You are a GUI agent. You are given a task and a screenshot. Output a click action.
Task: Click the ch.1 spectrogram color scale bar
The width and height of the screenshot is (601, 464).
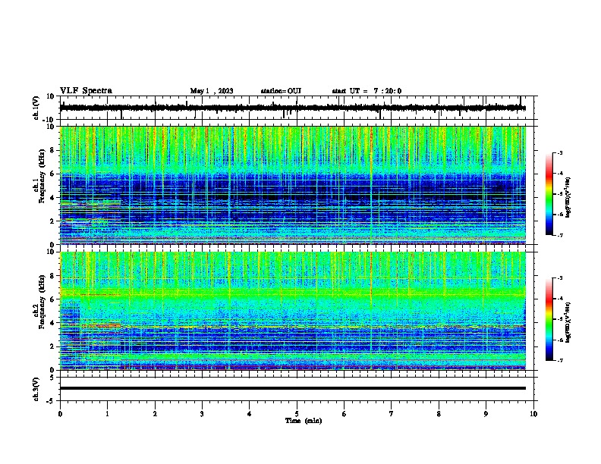[x=549, y=194]
